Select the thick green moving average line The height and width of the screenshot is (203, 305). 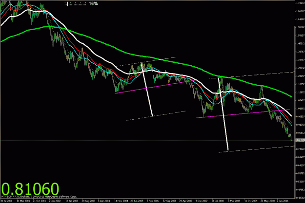(146, 56)
